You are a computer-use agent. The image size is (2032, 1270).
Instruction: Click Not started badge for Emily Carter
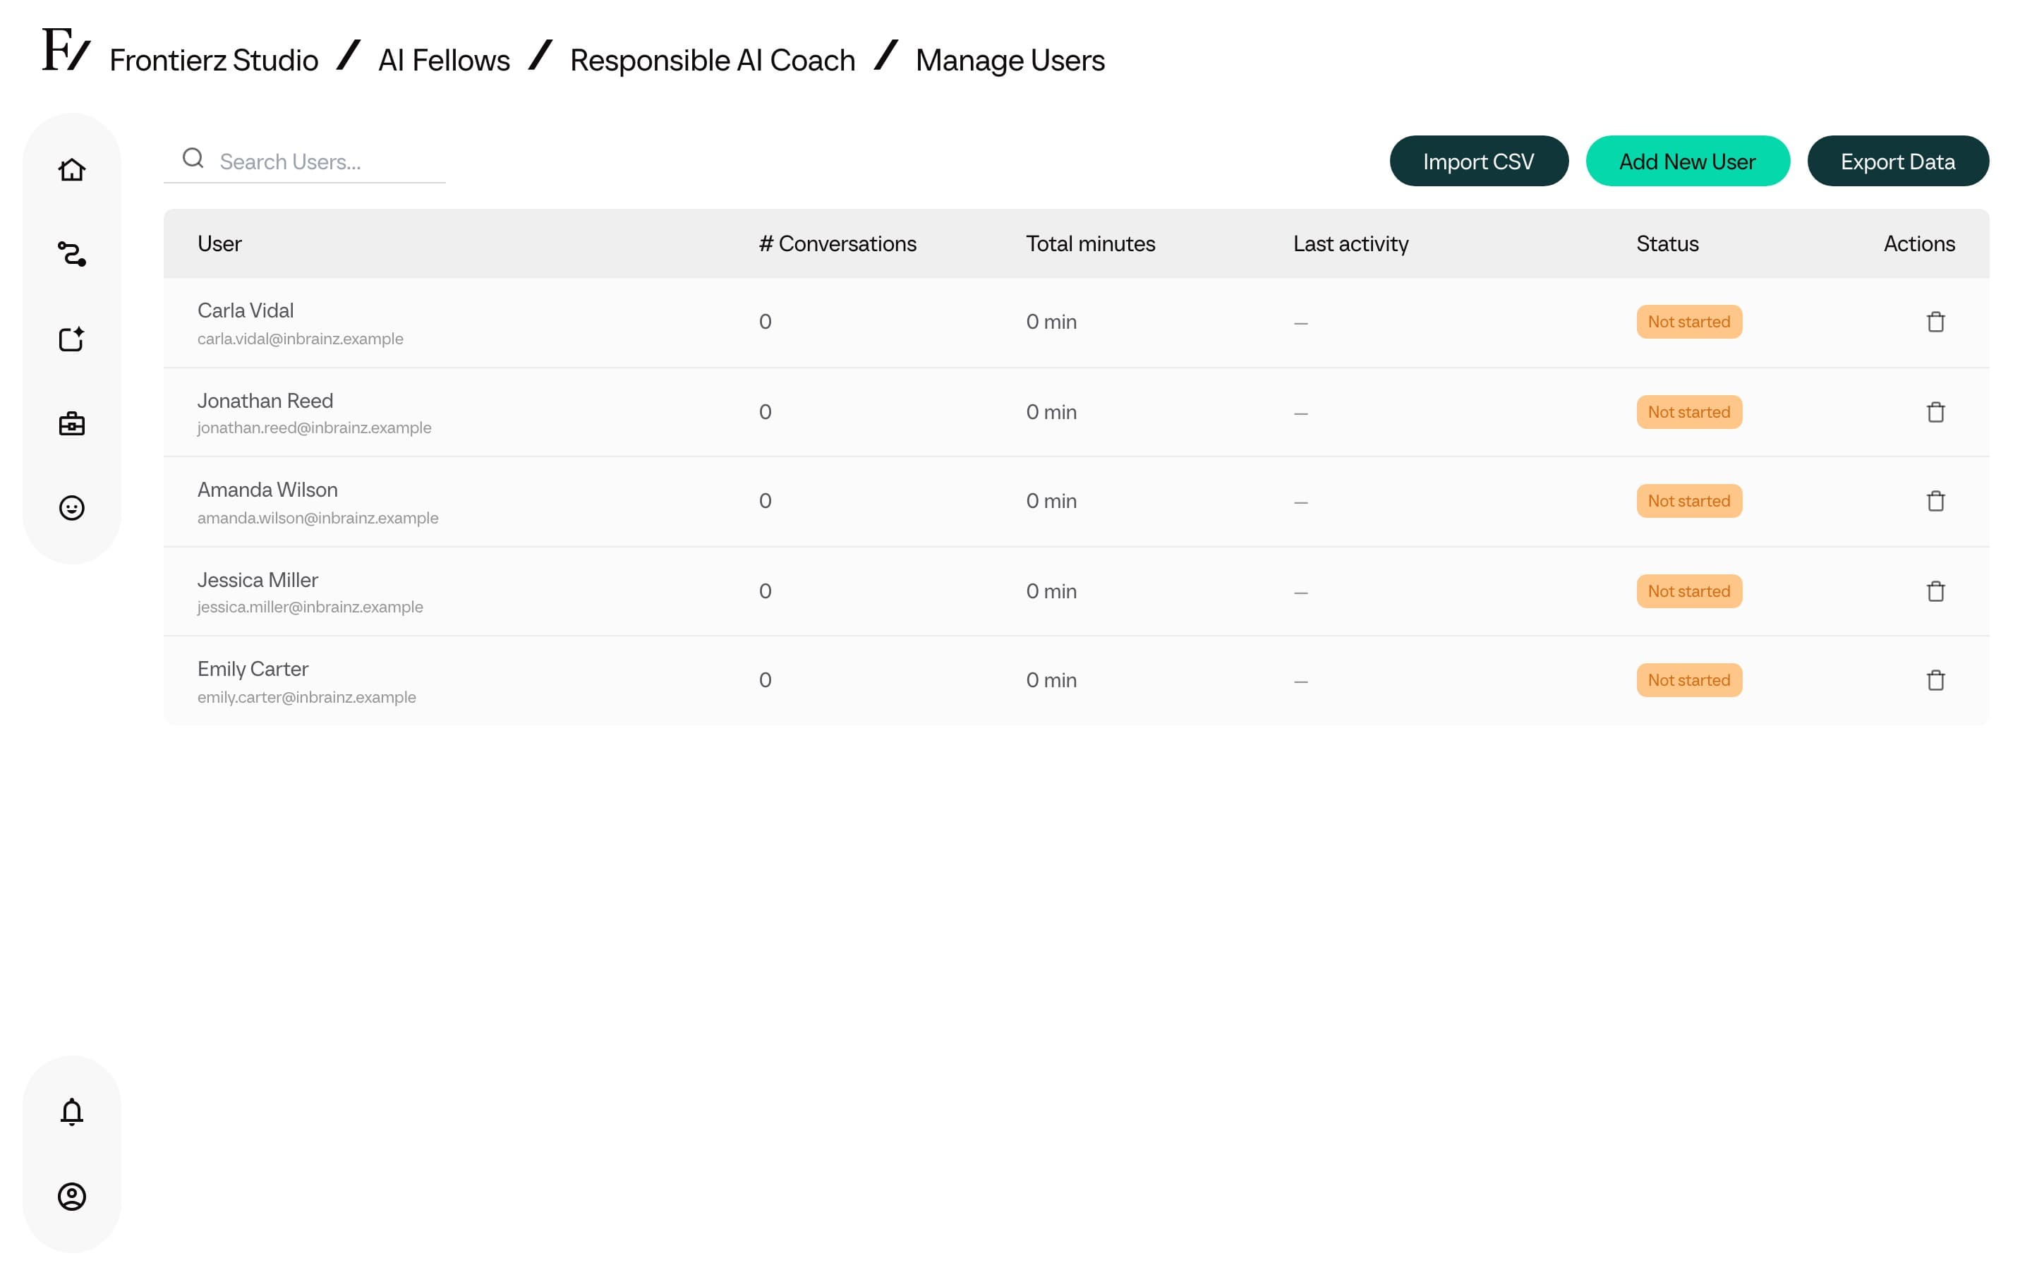[x=1688, y=680]
